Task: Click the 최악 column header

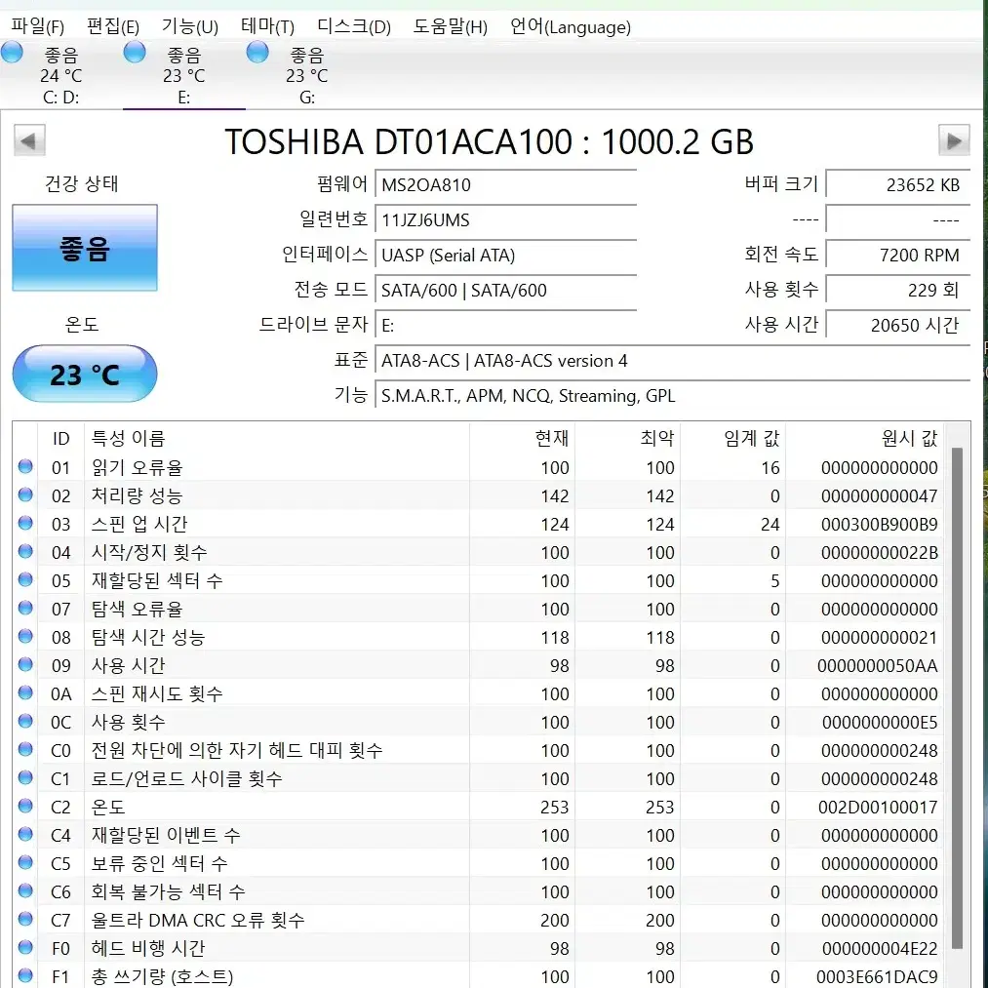Action: point(627,438)
